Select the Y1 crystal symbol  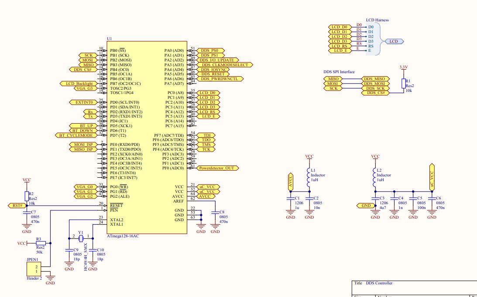point(81,238)
